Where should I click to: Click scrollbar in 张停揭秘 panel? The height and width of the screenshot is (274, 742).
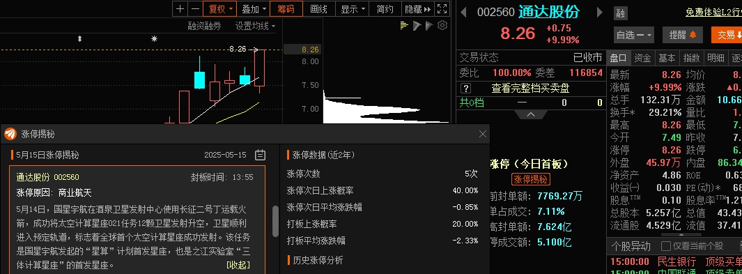275,228
